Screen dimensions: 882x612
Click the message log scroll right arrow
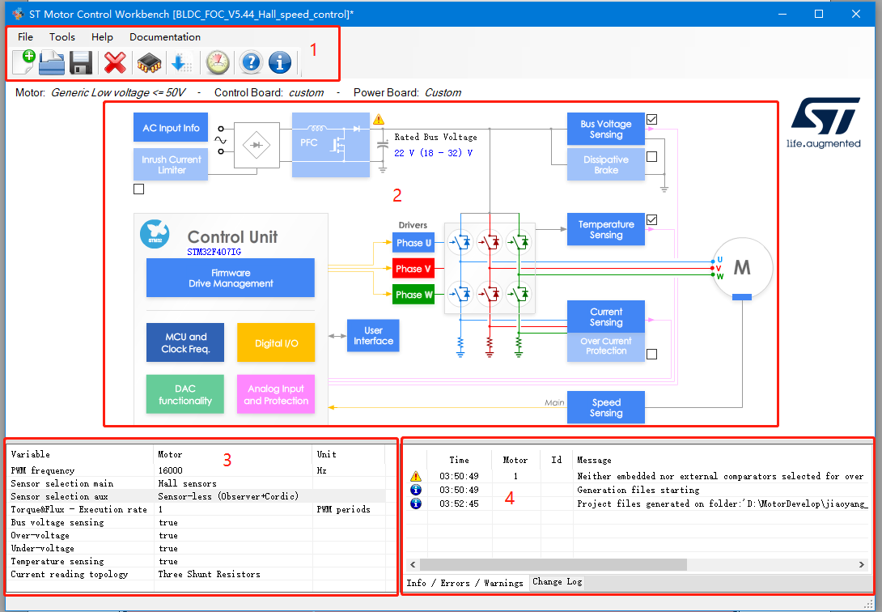(861, 564)
